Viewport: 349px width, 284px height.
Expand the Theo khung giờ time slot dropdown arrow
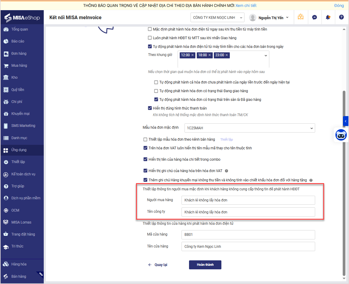tap(265, 56)
